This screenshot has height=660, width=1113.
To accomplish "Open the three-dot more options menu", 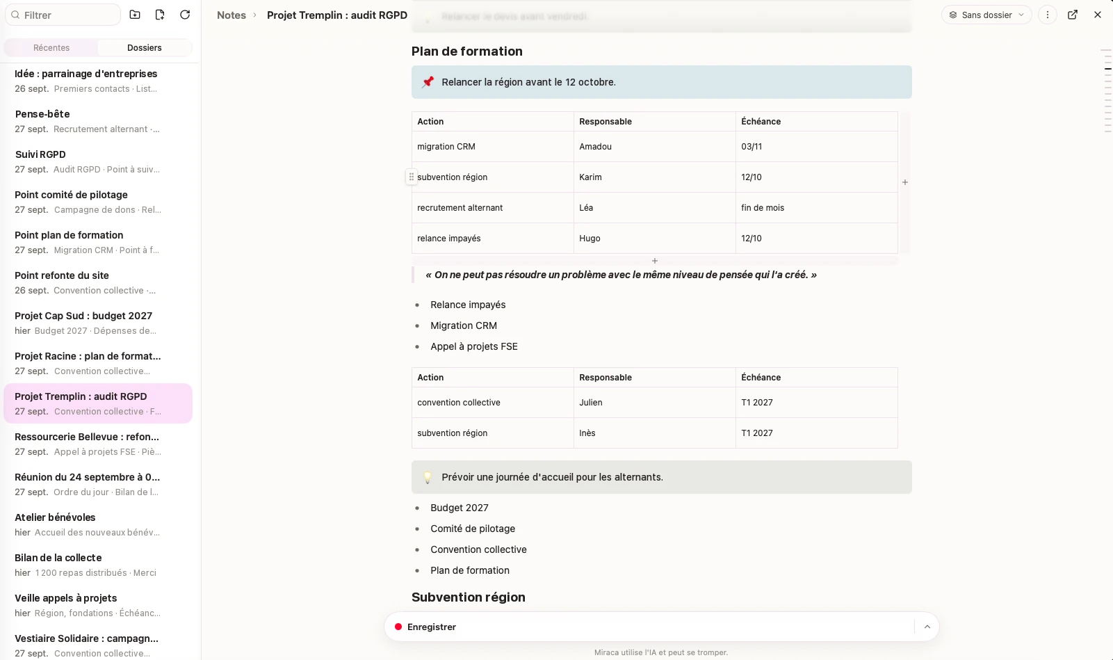I will click(1048, 15).
